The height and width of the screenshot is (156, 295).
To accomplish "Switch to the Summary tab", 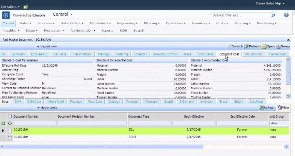I will (x=18, y=54).
